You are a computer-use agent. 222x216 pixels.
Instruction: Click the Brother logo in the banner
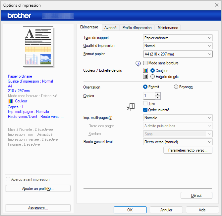19,16
